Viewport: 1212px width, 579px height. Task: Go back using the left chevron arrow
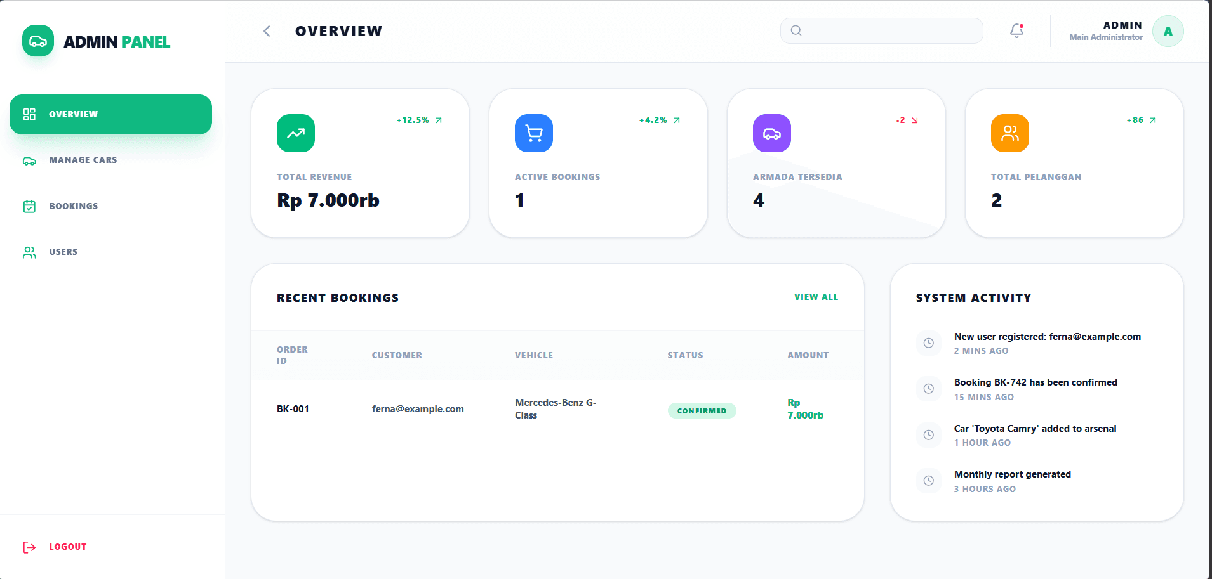(267, 31)
